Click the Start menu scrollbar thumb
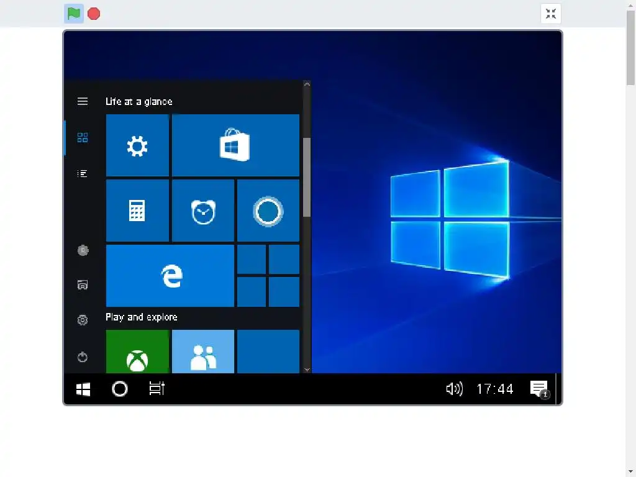 (x=307, y=177)
